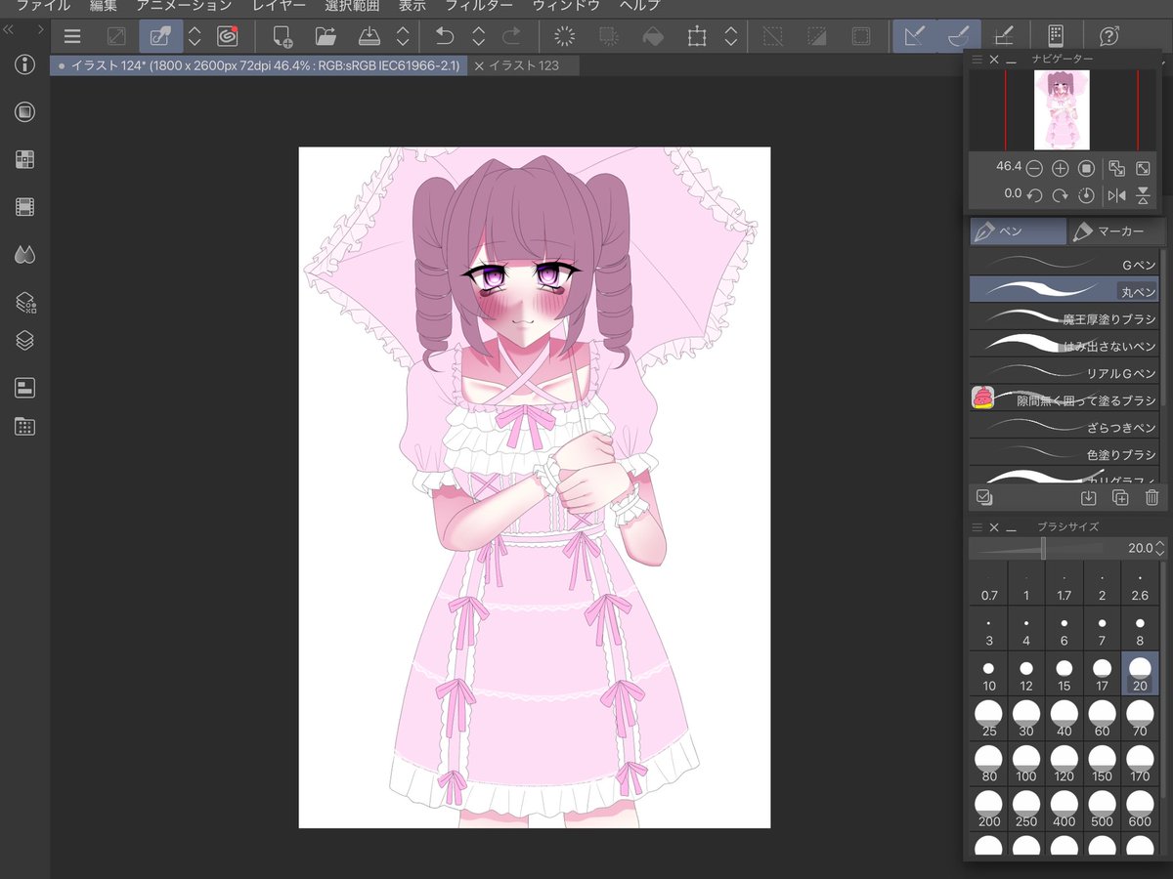1173x879 pixels.
Task: Toggle vertical flip in Navigator
Action: pos(1143,195)
